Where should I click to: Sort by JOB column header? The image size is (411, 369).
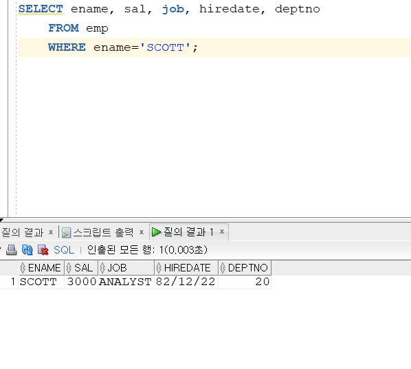tap(126, 268)
